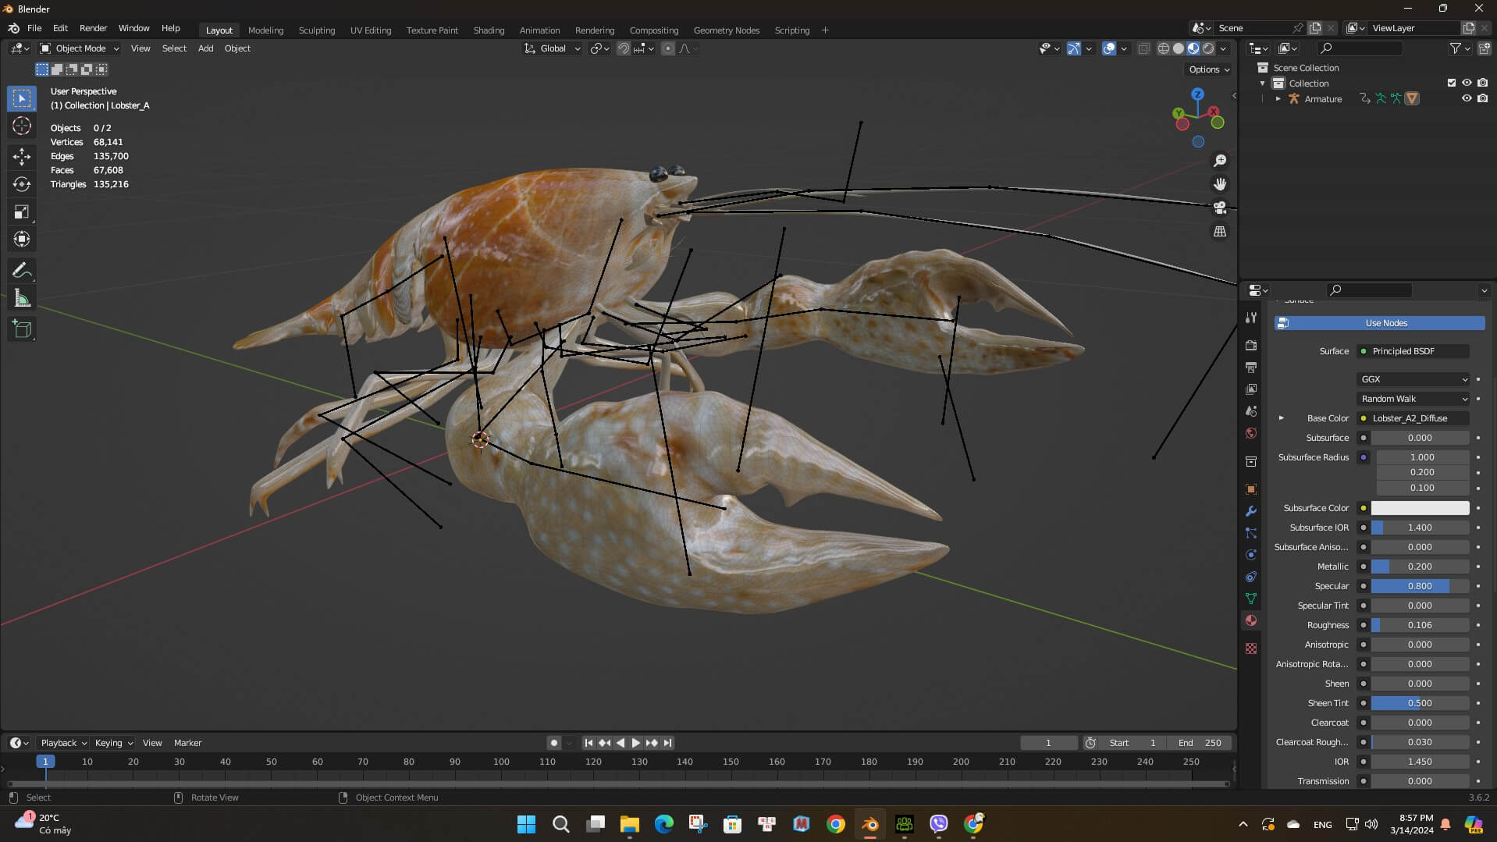Select the Measure tool
This screenshot has height=842, width=1497.
click(x=22, y=298)
